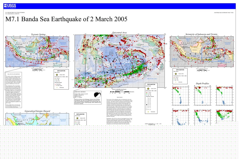Click the USGS logo in the blue banner
239x159 pixels.
tap(10, 6)
